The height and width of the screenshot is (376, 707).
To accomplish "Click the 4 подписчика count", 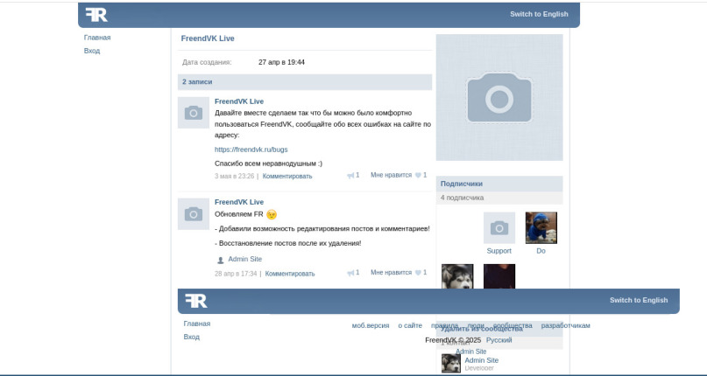I will point(463,198).
